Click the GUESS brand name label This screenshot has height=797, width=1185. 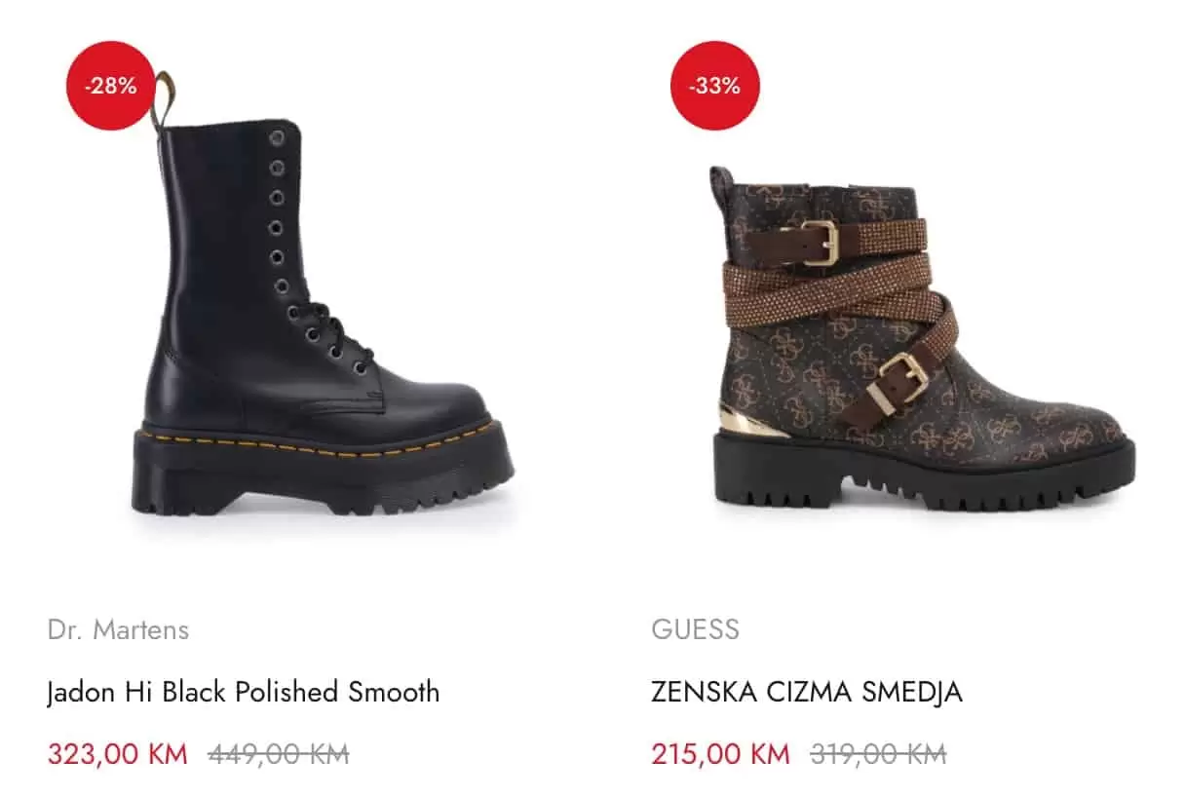click(x=694, y=629)
